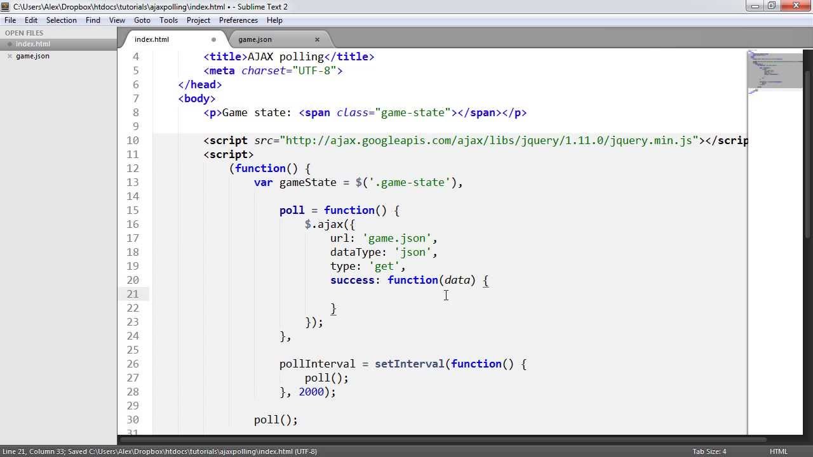The width and height of the screenshot is (813, 457).
Task: Open the Edit menu
Action: [31, 20]
